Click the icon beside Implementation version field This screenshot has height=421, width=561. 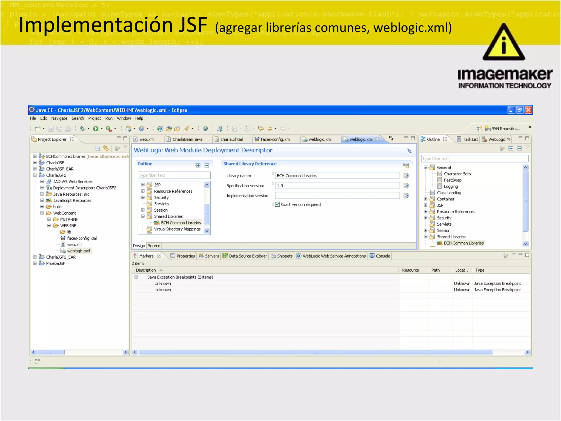[x=406, y=196]
